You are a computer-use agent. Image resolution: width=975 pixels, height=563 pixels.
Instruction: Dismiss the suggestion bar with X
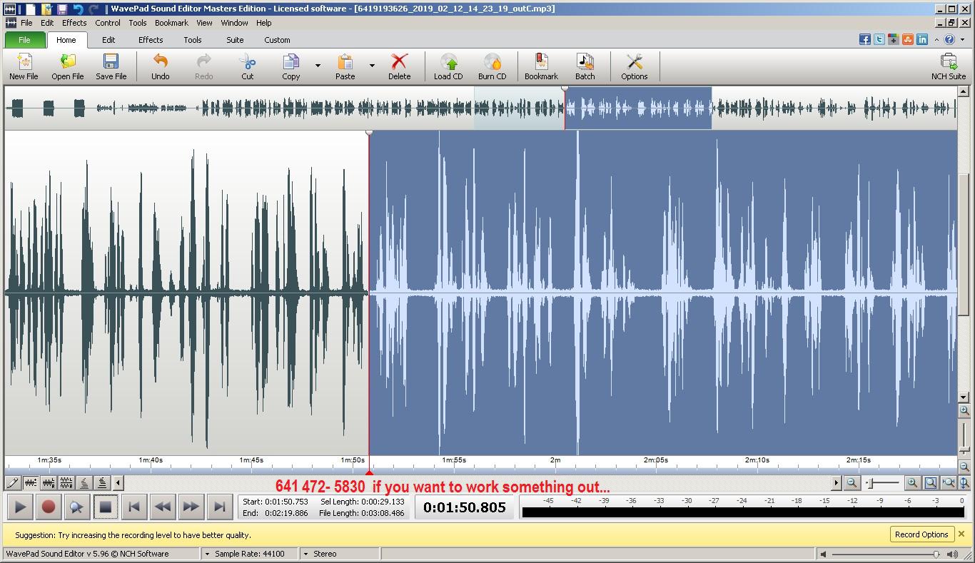click(961, 534)
